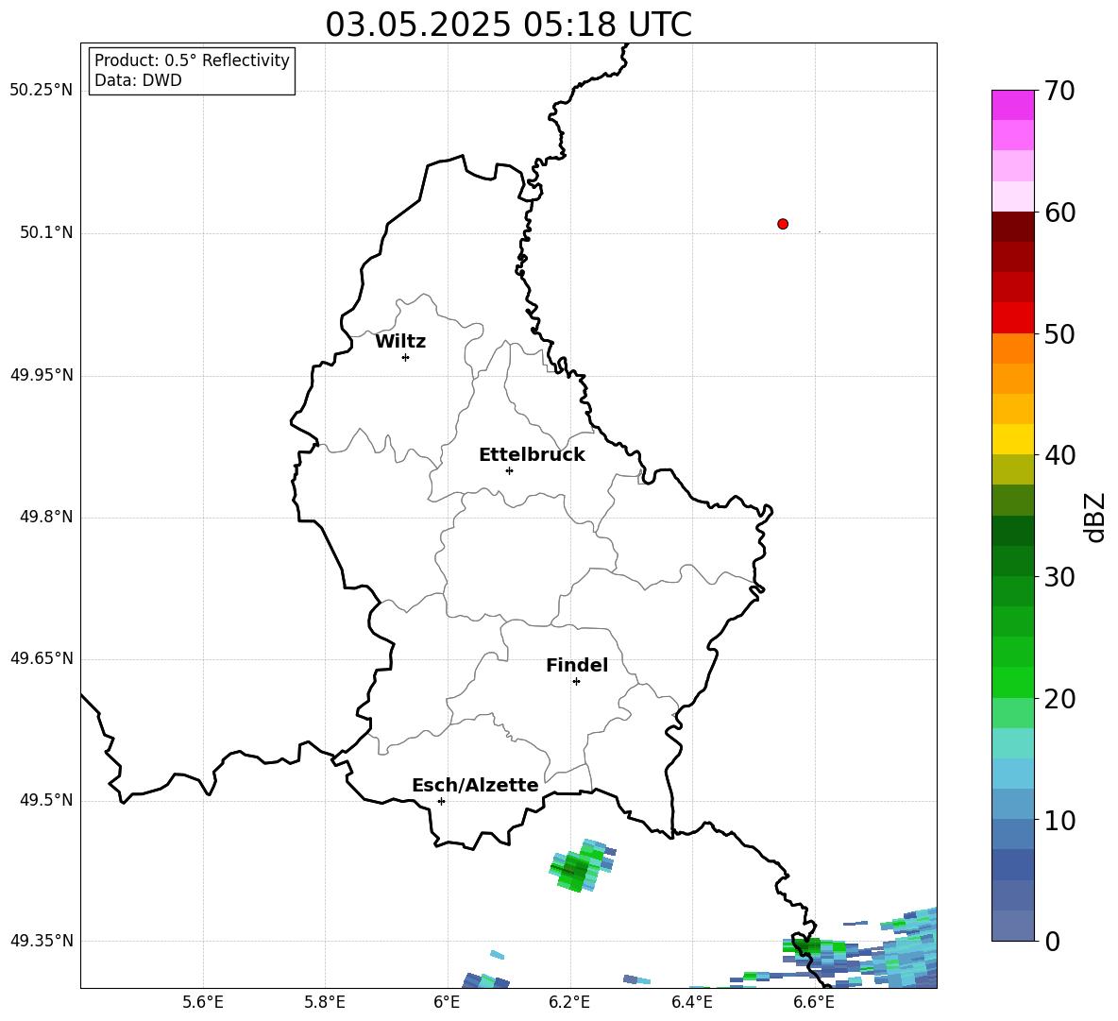Click the Ettelbruck map label
The image size is (1118, 1021).
532,455
